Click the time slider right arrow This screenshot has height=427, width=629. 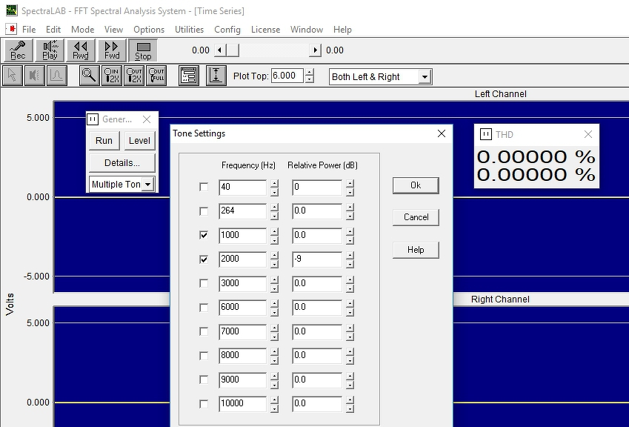[x=316, y=50]
